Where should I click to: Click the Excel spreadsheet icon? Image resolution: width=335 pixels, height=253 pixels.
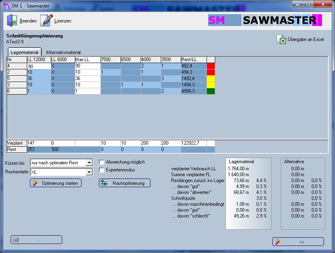tap(281, 39)
